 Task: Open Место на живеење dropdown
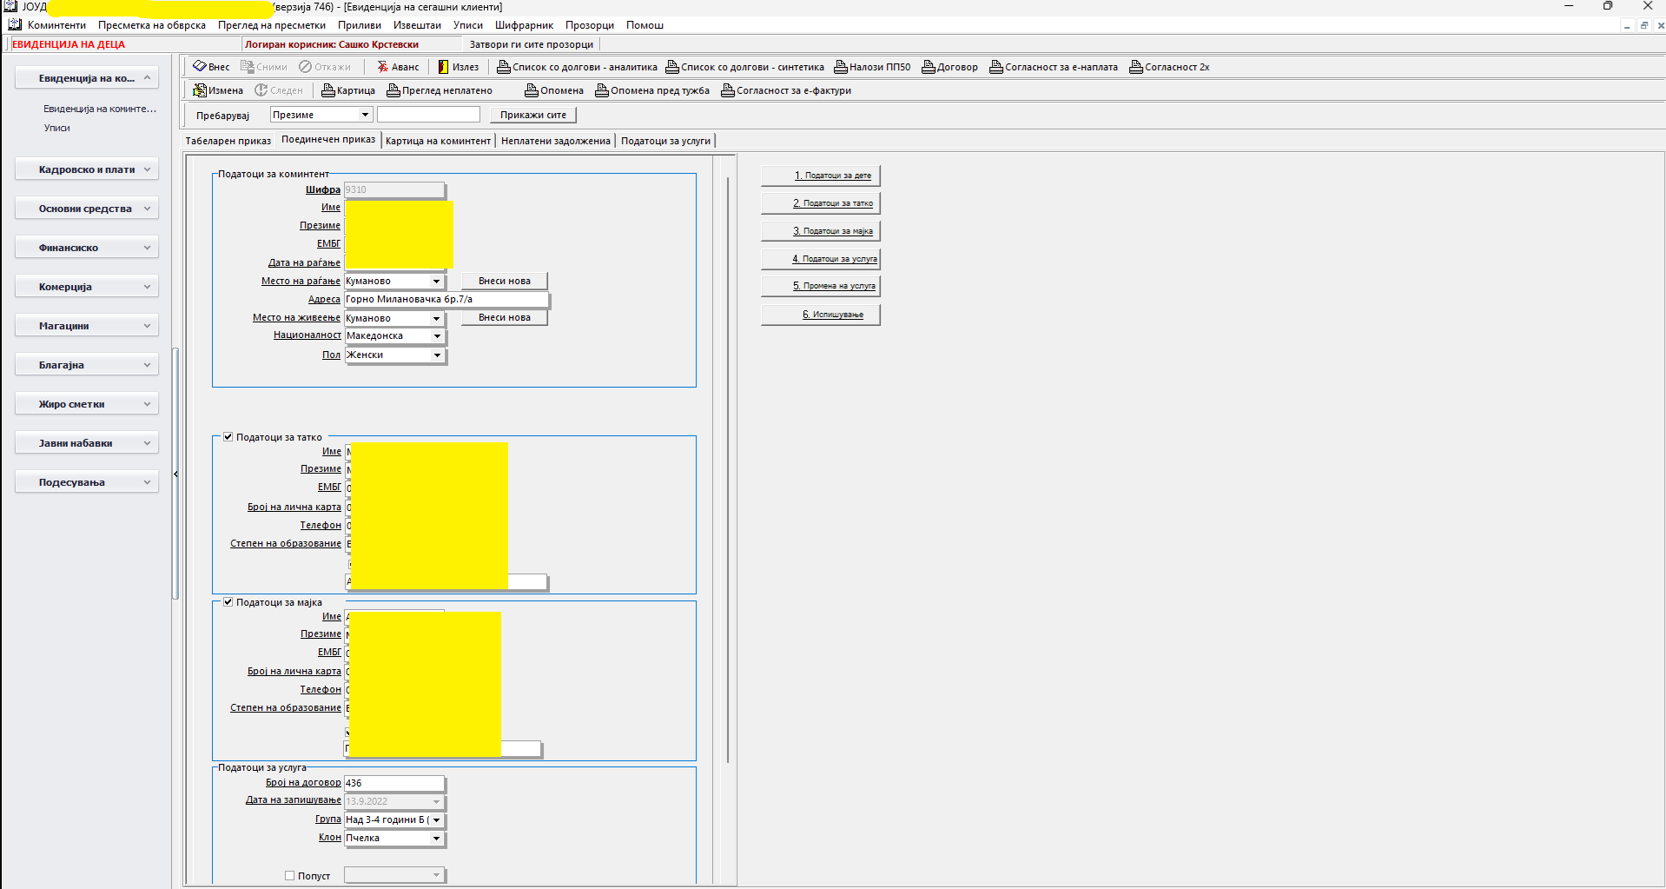coord(436,319)
